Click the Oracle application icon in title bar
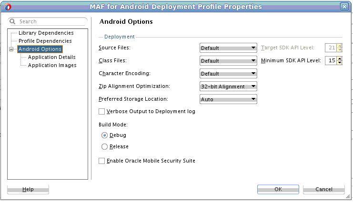 tap(8, 7)
